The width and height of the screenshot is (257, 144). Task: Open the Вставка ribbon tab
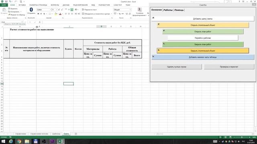coord(22,5)
